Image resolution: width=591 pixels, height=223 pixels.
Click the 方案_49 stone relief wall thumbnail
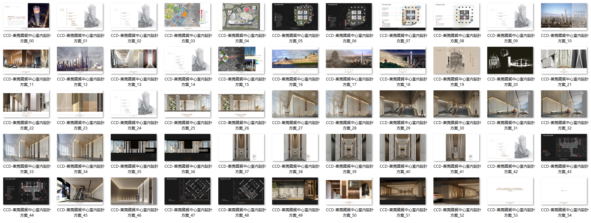[295, 191]
